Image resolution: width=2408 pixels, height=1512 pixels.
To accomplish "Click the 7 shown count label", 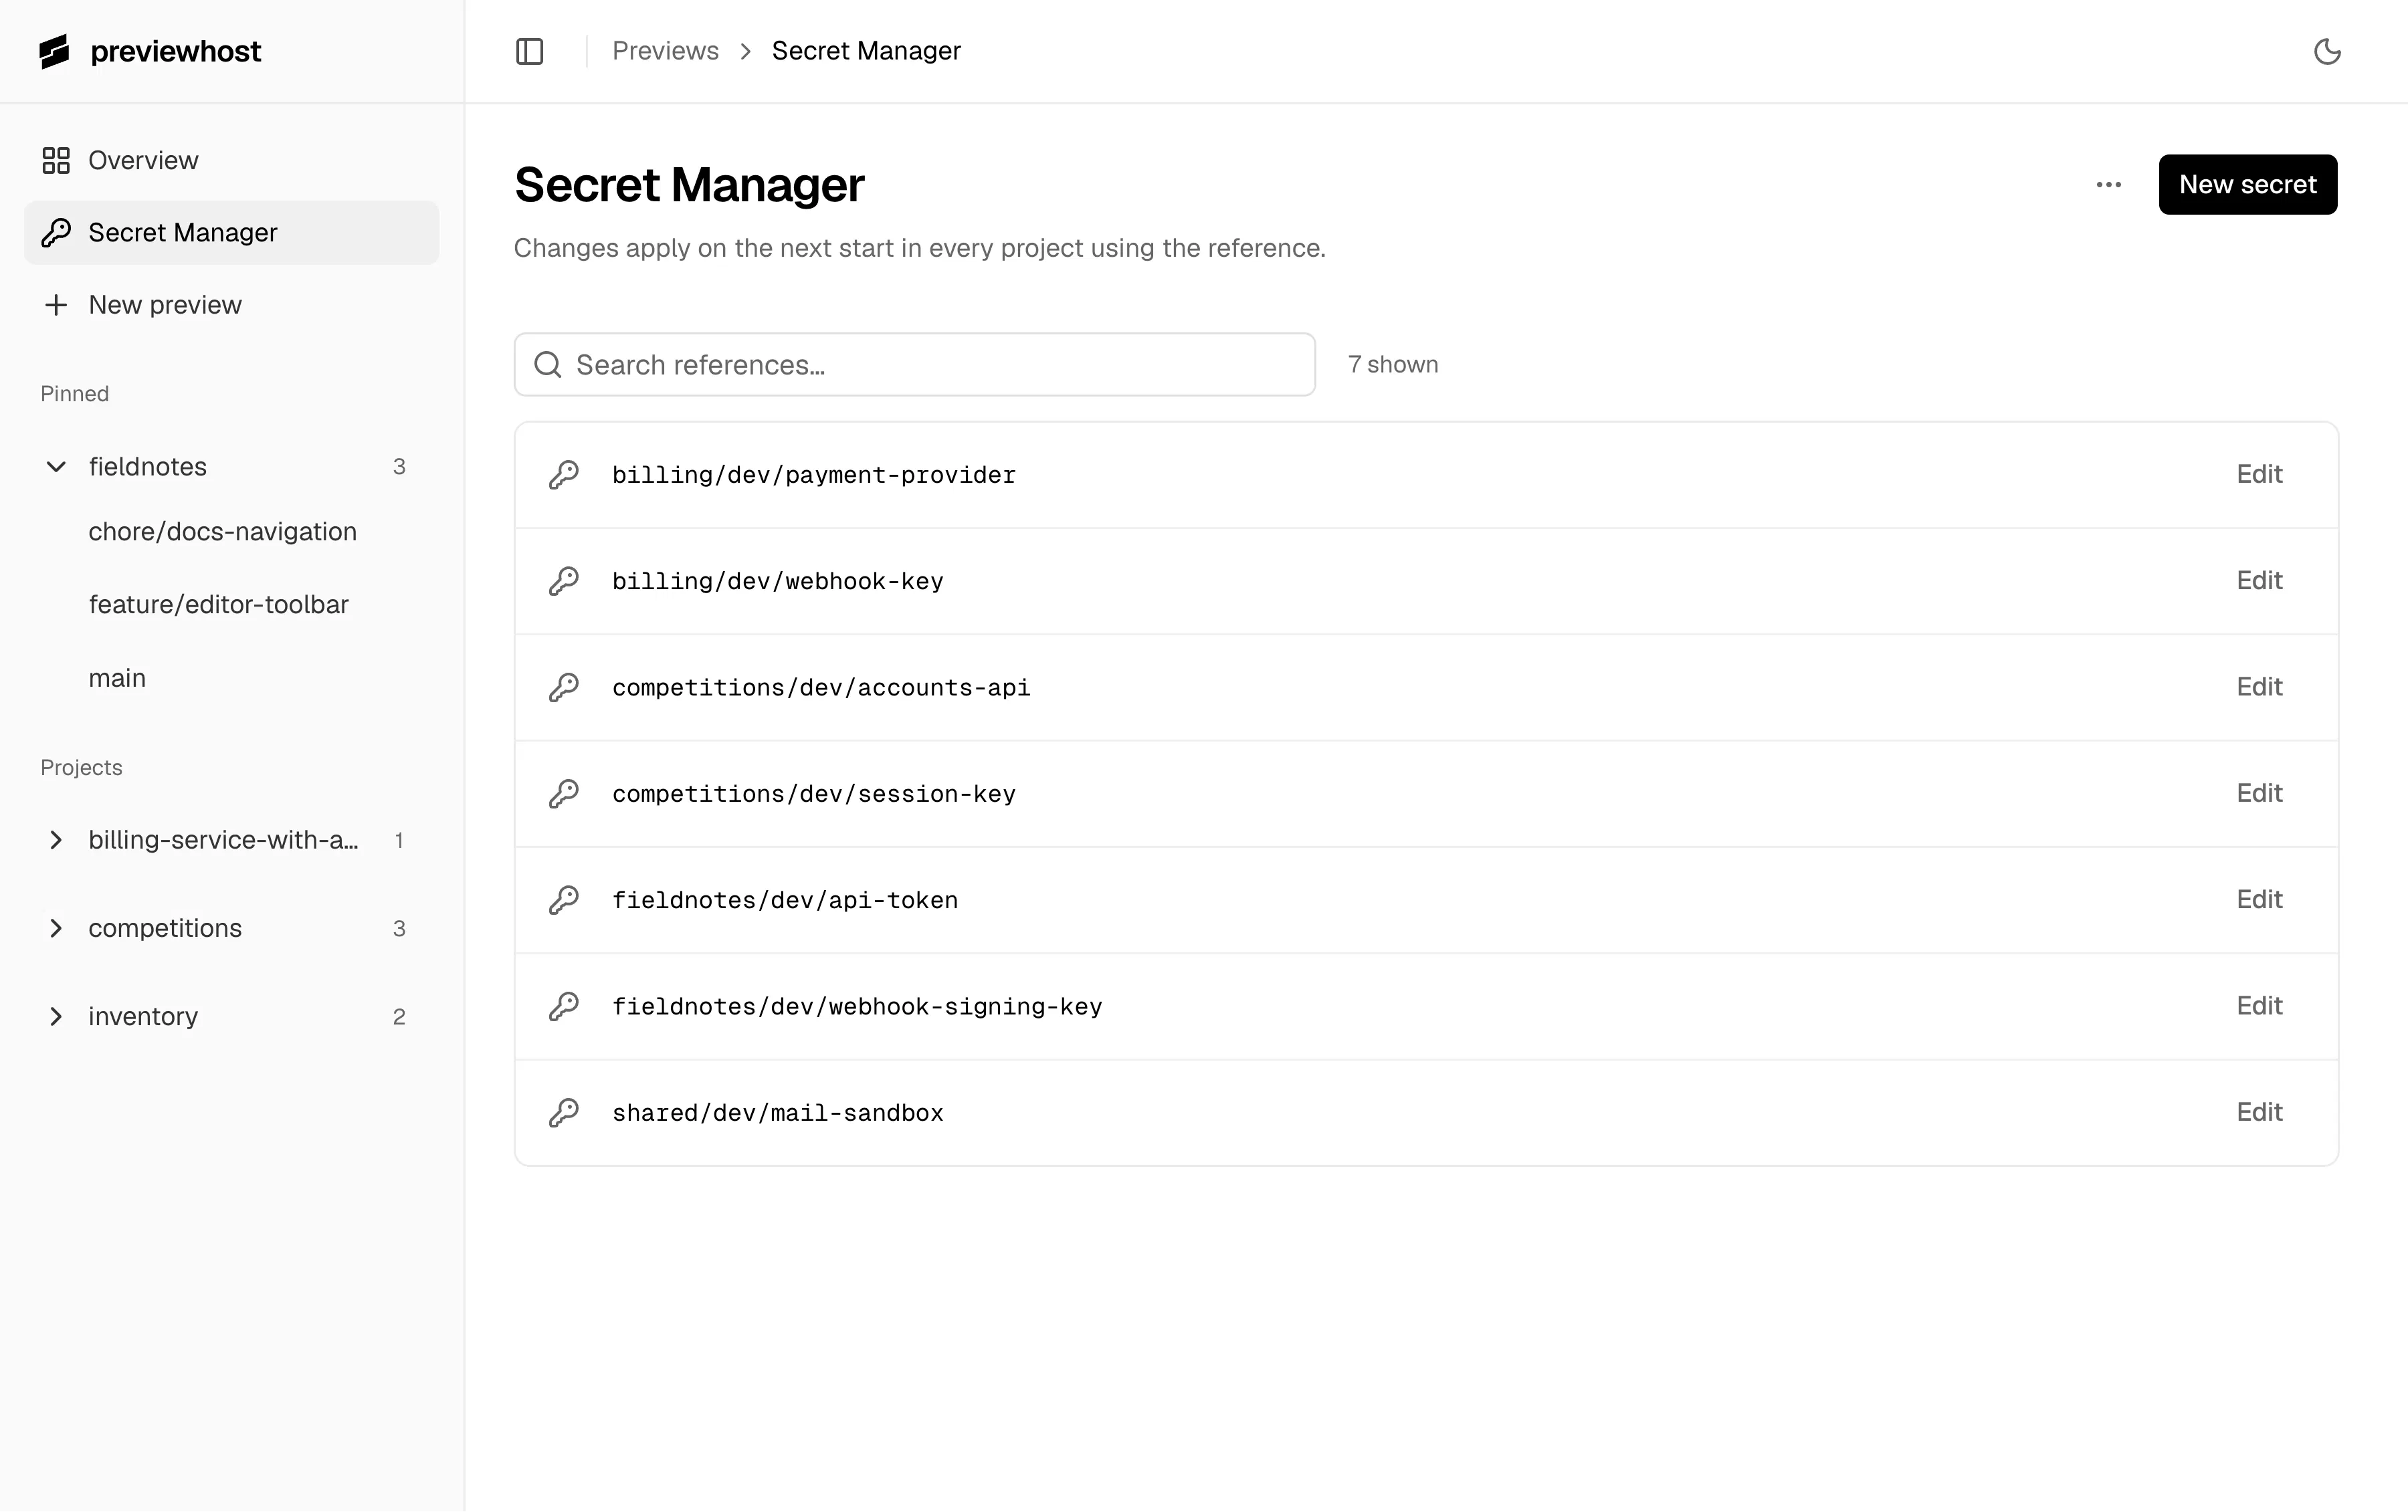I will pos(1393,365).
